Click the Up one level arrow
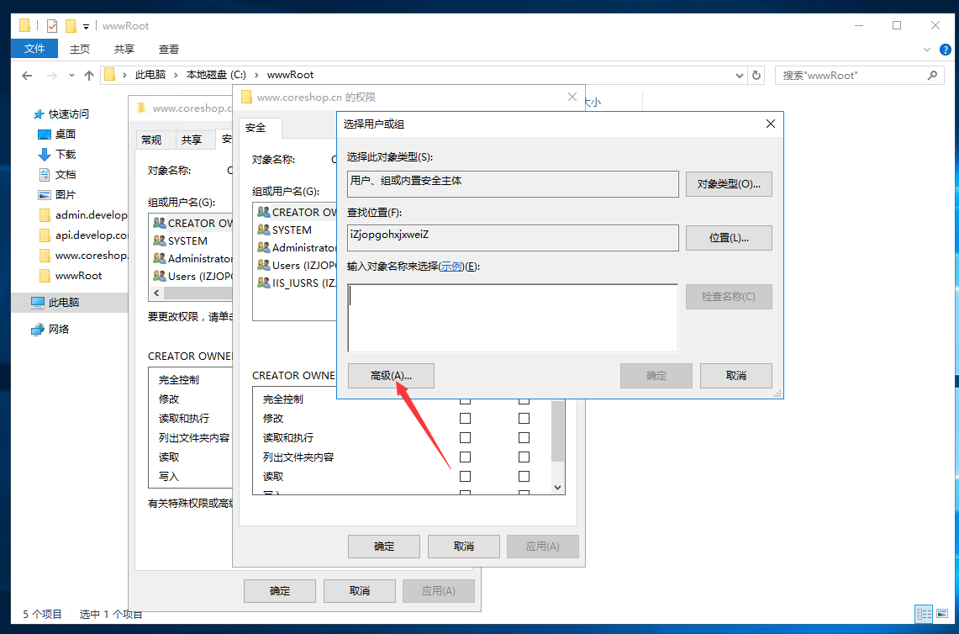The image size is (959, 634). click(x=89, y=75)
